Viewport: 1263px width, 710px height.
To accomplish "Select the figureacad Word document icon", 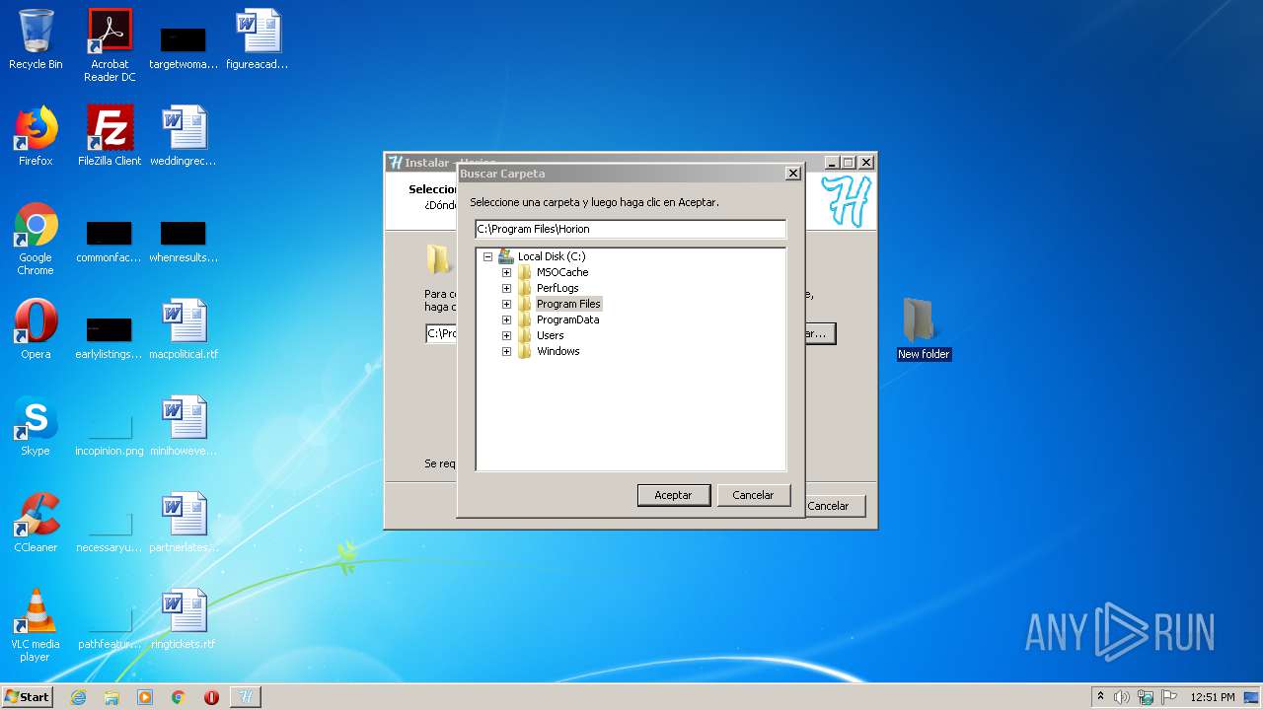I will [258, 40].
